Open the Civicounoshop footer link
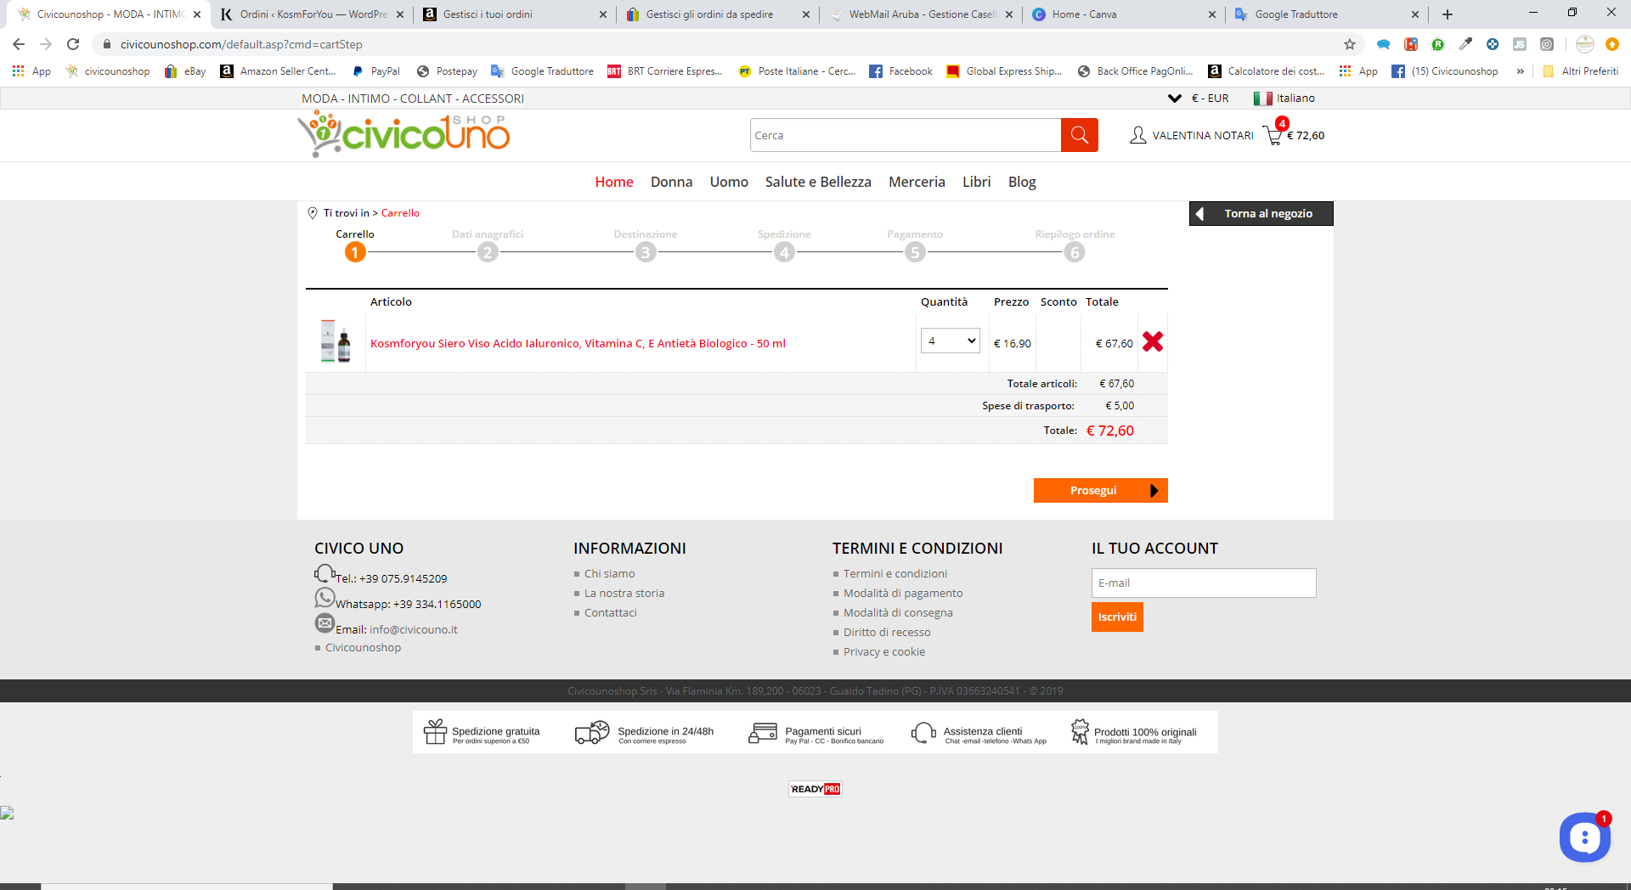The height and width of the screenshot is (890, 1631). (x=363, y=648)
